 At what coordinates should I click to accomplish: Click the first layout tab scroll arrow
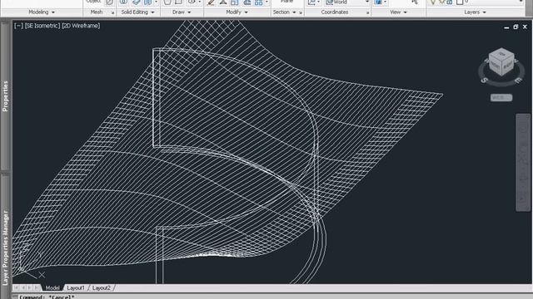pos(16,287)
